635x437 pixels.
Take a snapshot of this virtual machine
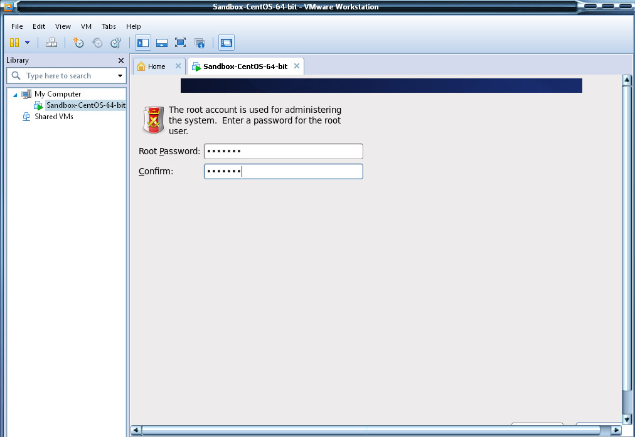coord(78,43)
